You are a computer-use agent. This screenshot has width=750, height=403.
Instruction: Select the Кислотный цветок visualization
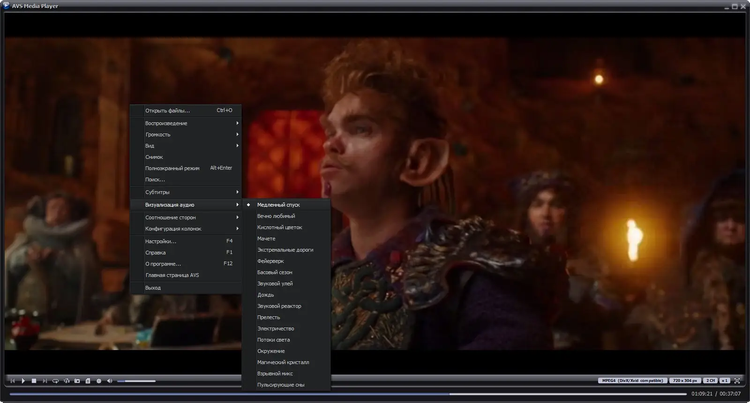coord(286,227)
